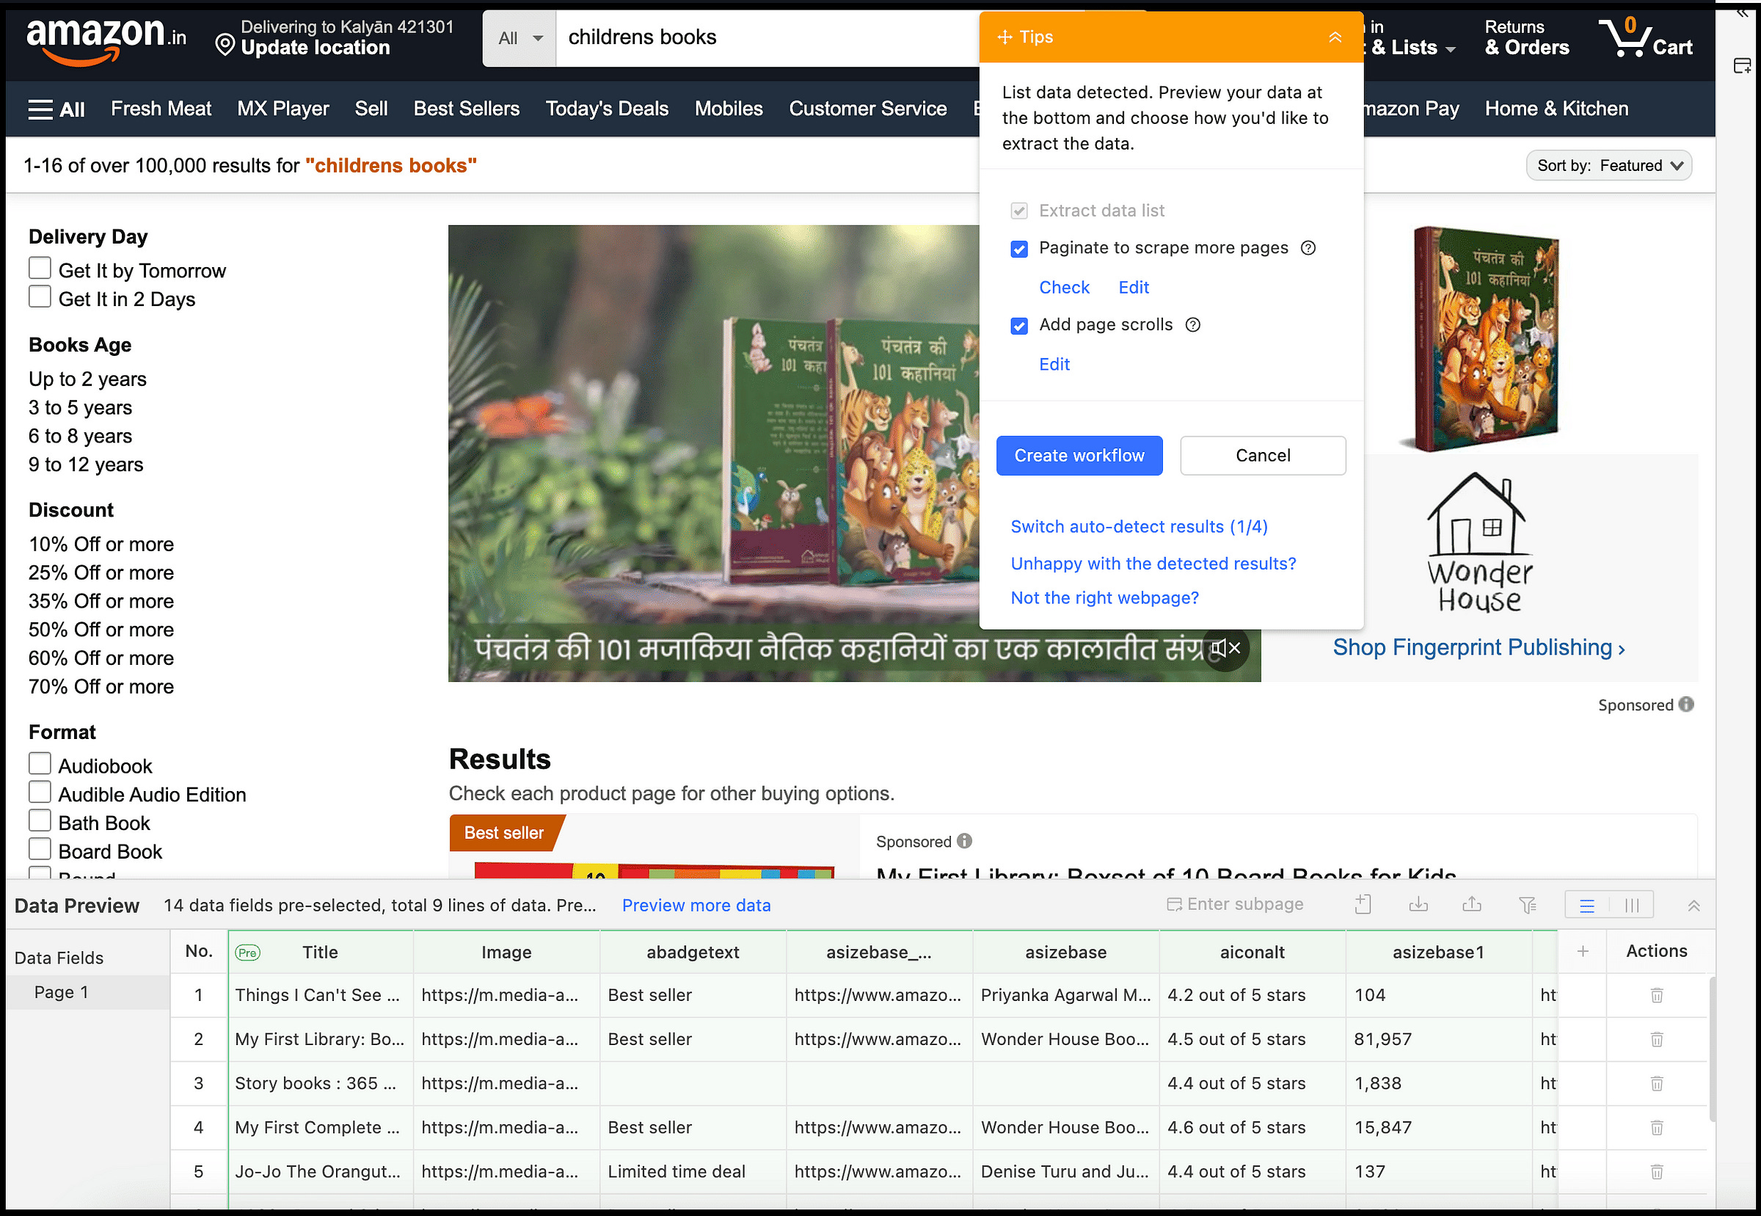
Task: Click Switch auto-detect results link
Action: pyautogui.click(x=1138, y=526)
